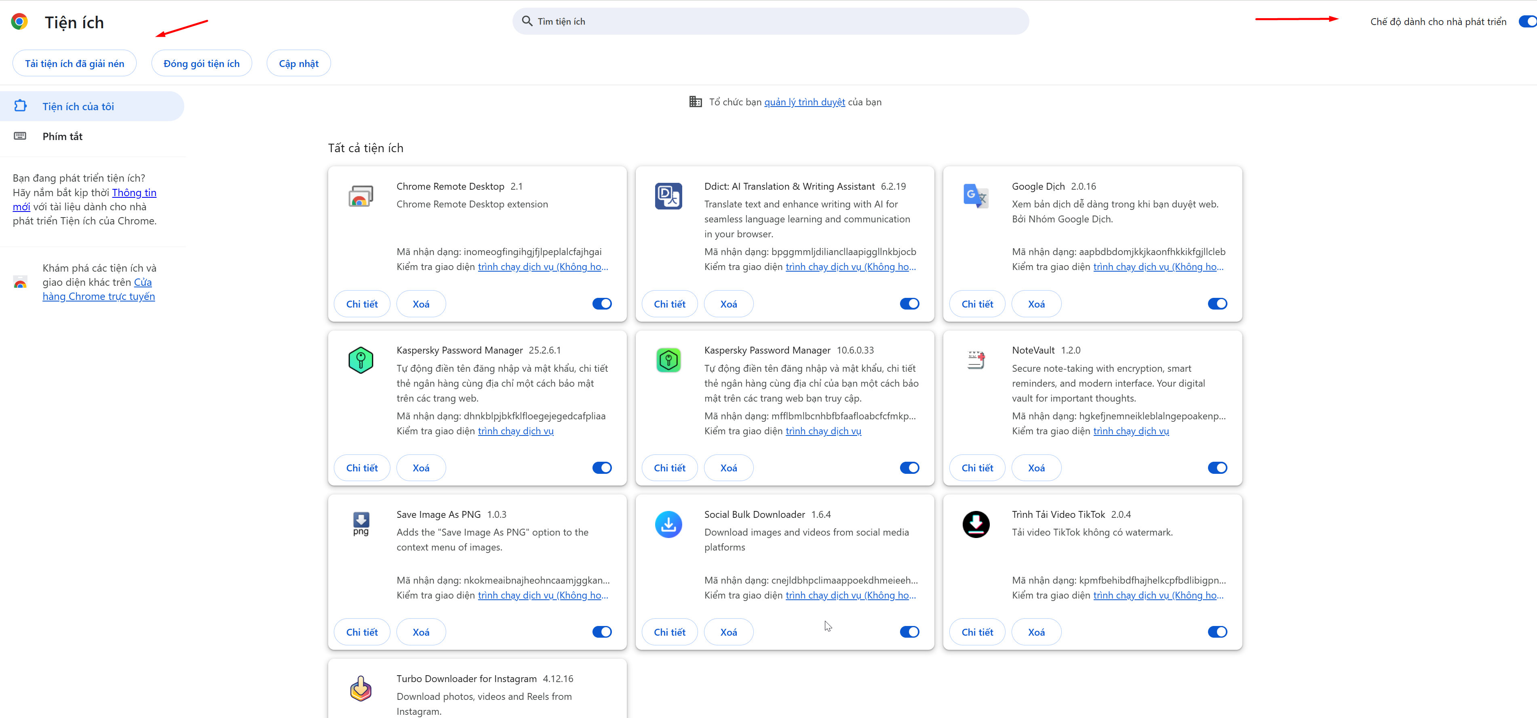This screenshot has width=1537, height=718.
Task: Click the NoteVault extension icon
Action: [976, 360]
